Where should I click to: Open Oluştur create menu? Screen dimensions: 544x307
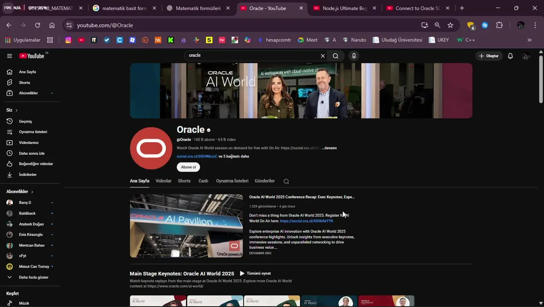point(489,56)
